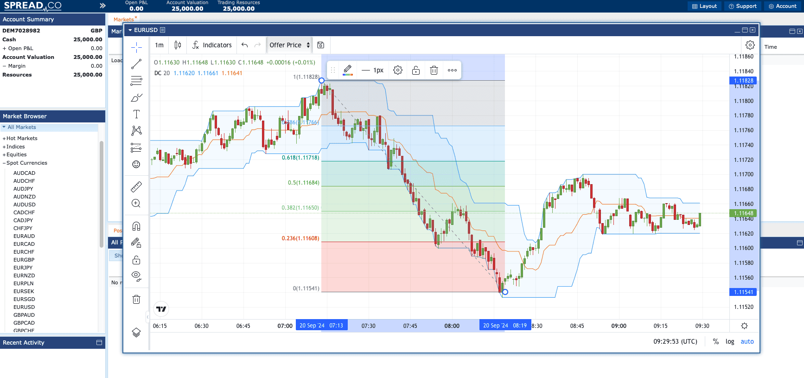804x378 pixels.
Task: Open the object tree layers icon
Action: [x=136, y=333]
